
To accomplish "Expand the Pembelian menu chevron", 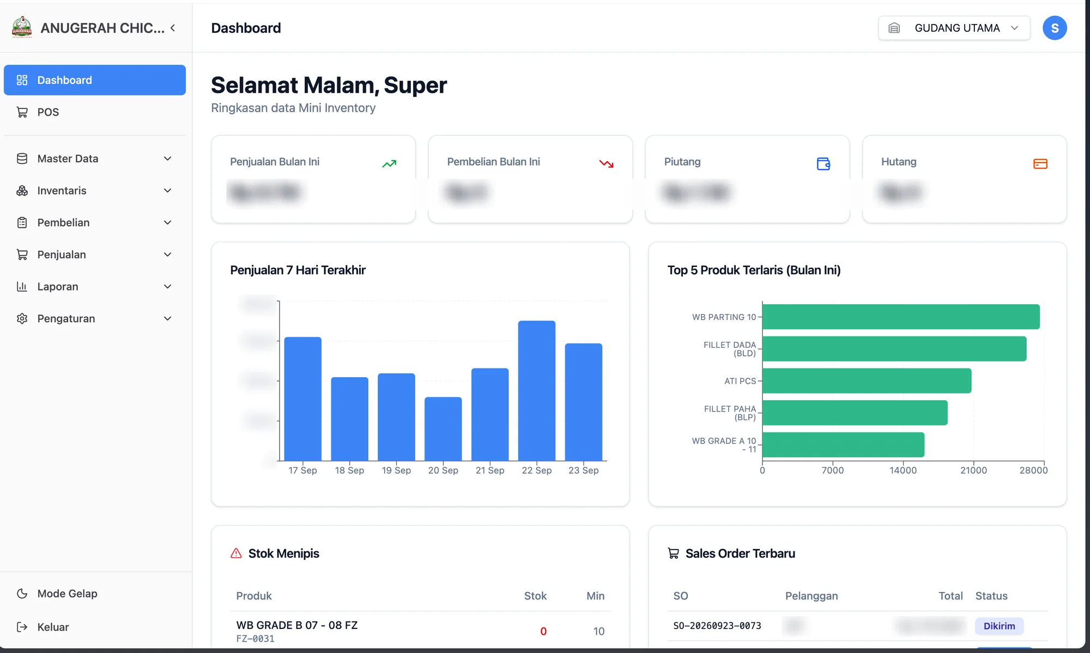I will [x=168, y=222].
